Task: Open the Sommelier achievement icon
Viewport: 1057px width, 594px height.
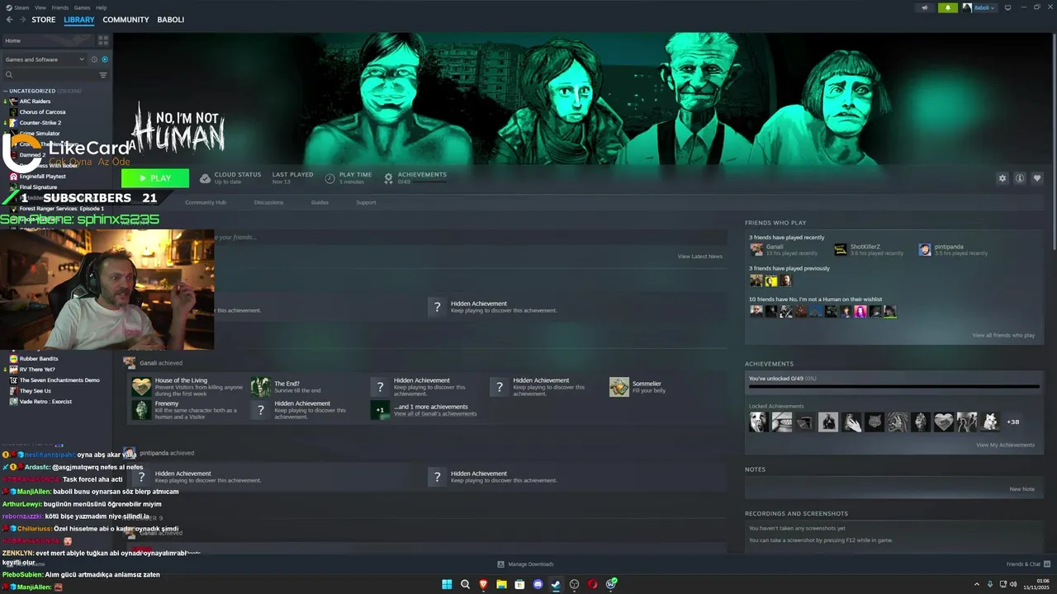Action: pos(619,387)
